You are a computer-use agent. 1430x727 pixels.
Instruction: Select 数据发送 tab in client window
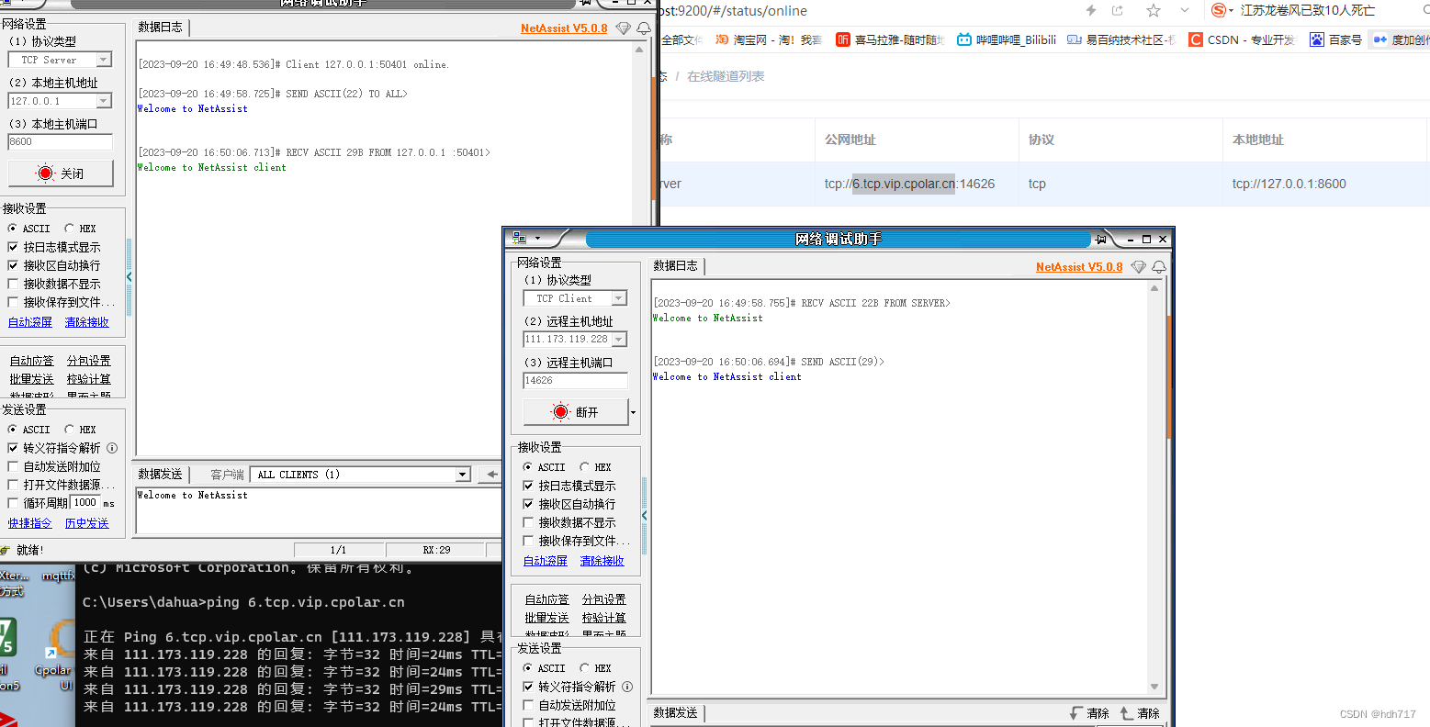tap(676, 712)
